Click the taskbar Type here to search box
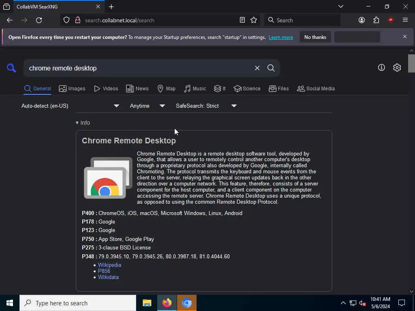The image size is (415, 311). tap(78, 303)
